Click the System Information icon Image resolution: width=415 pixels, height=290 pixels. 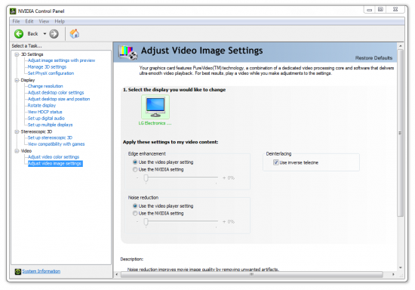click(18, 271)
